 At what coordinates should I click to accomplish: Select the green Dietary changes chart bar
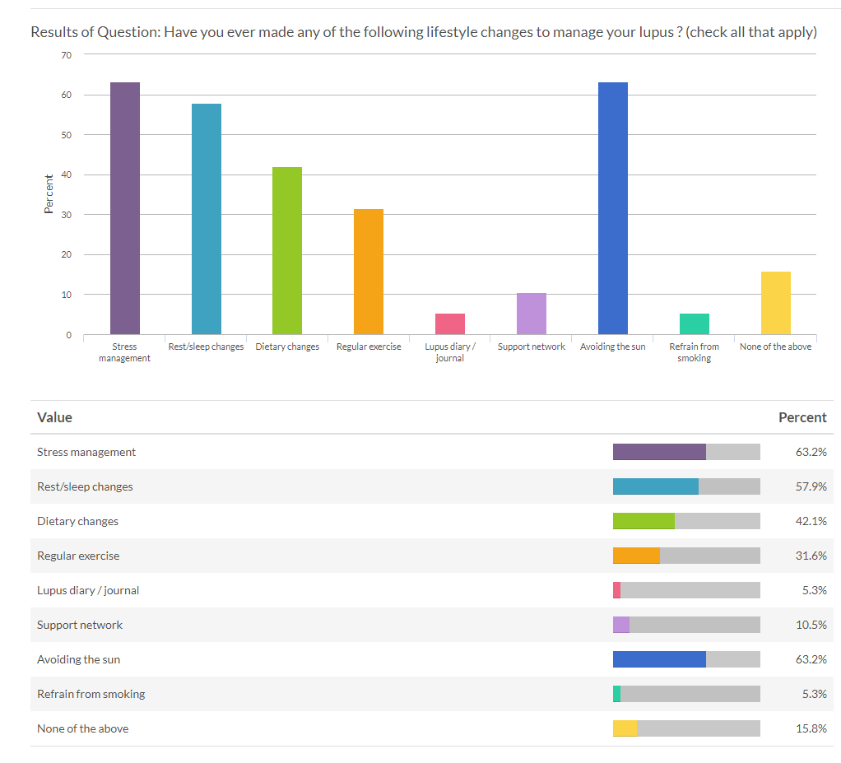click(287, 250)
